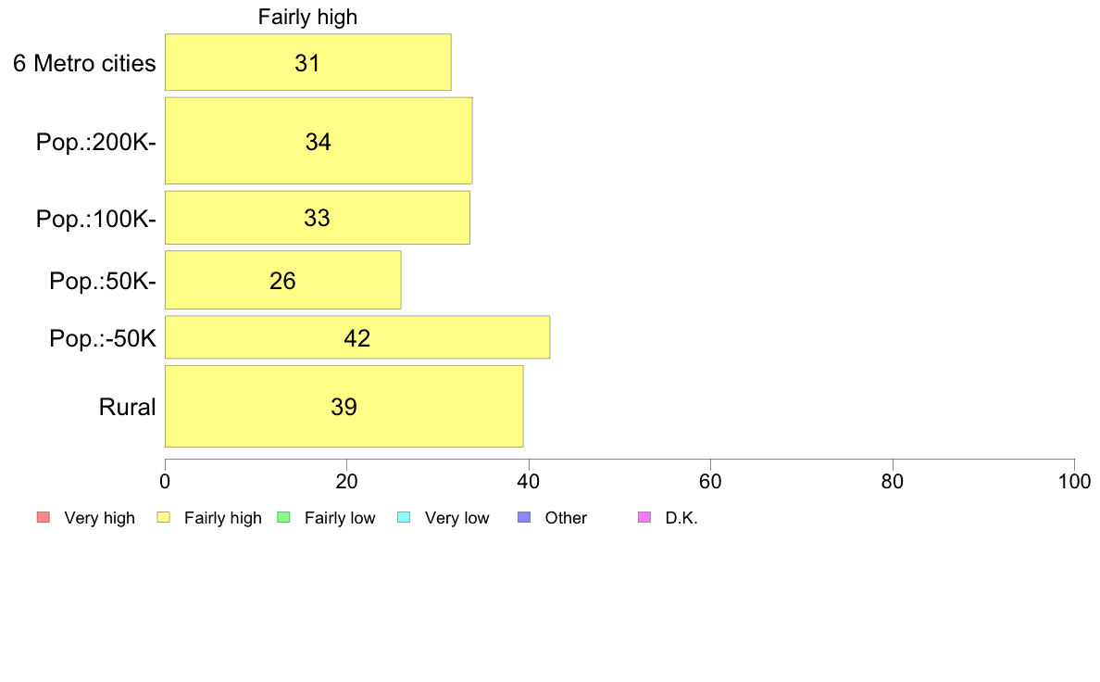Click the 100 tick on x-axis

[x=1075, y=482]
